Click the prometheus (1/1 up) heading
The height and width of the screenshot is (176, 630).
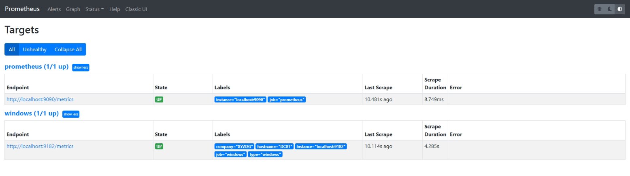tap(36, 67)
